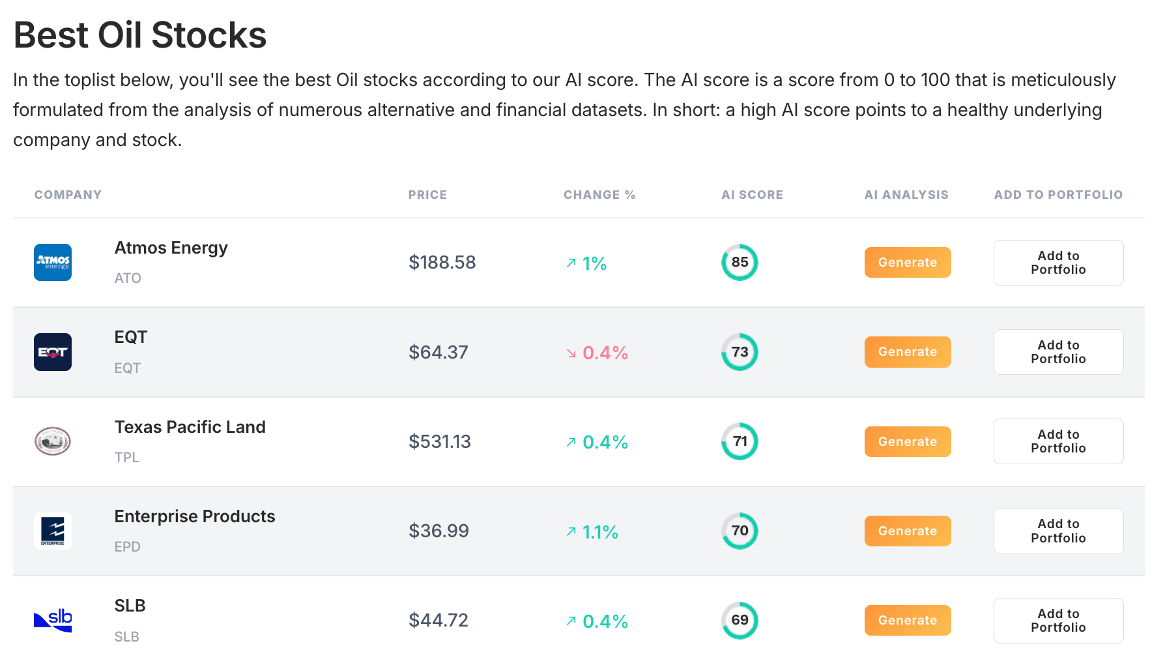Image resolution: width=1165 pixels, height=665 pixels.
Task: Add Enterprise Products to portfolio
Action: [x=1058, y=531]
